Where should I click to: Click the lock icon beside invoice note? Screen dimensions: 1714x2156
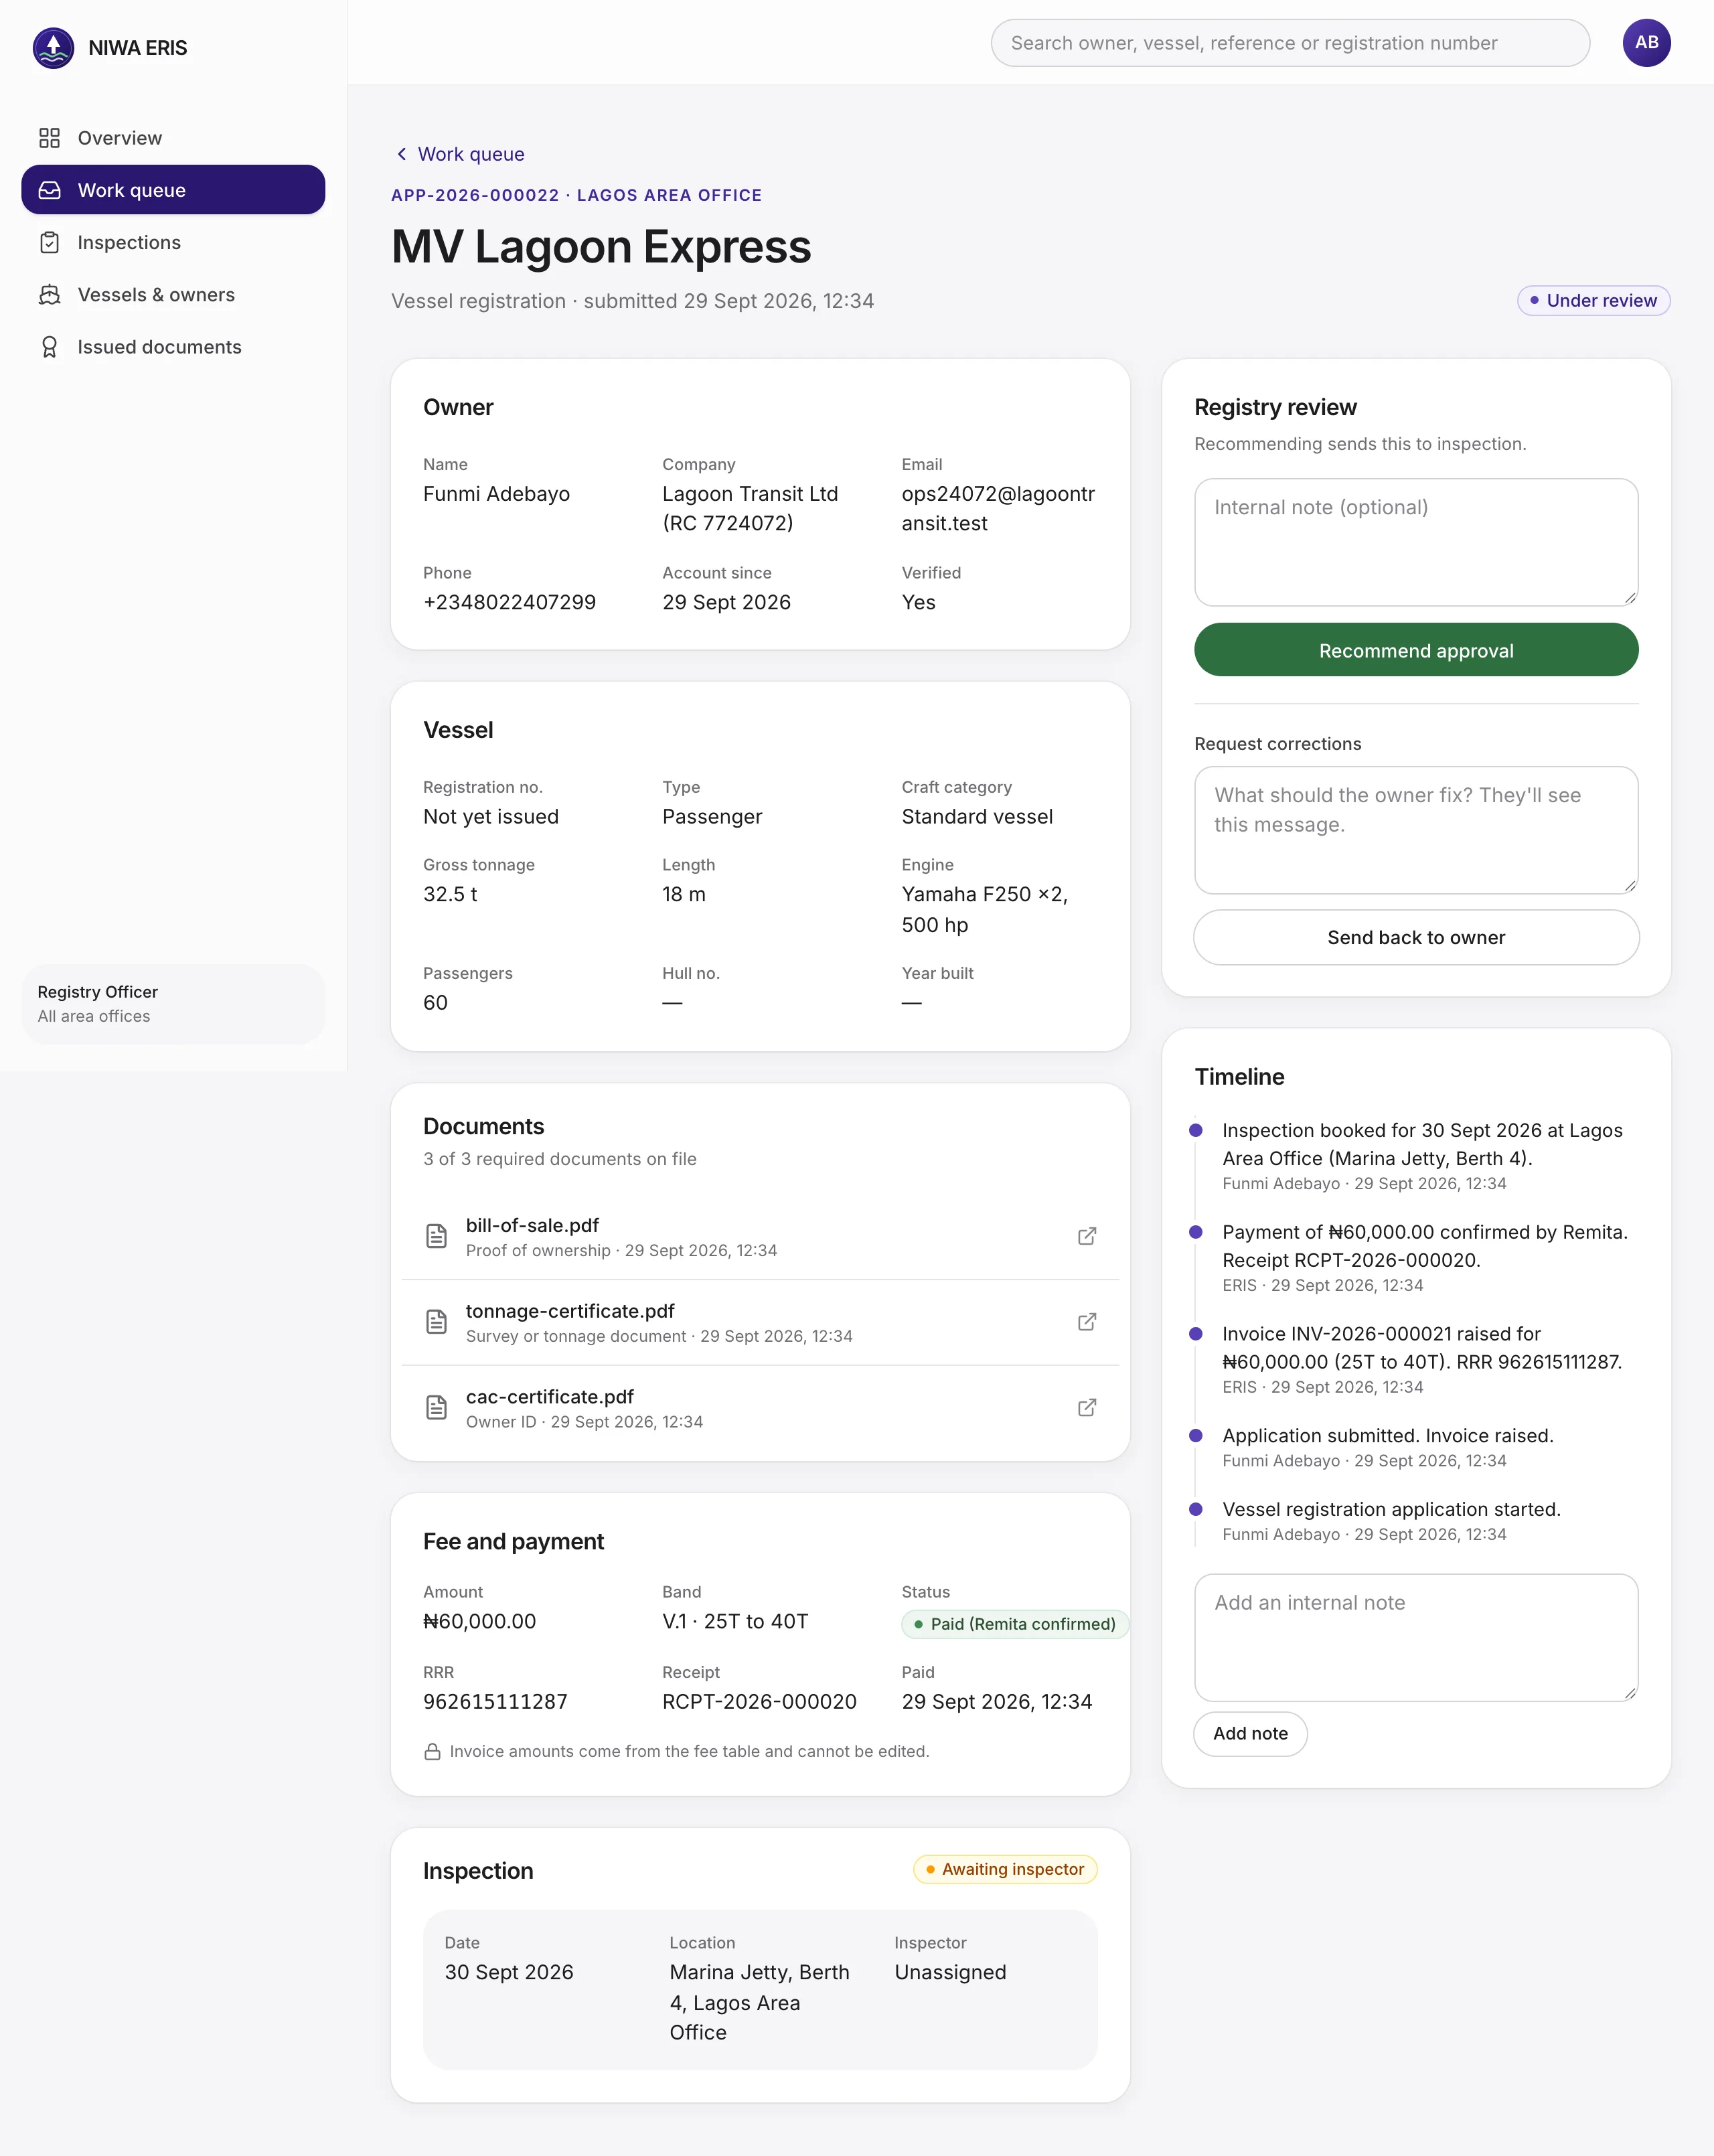(x=432, y=1751)
